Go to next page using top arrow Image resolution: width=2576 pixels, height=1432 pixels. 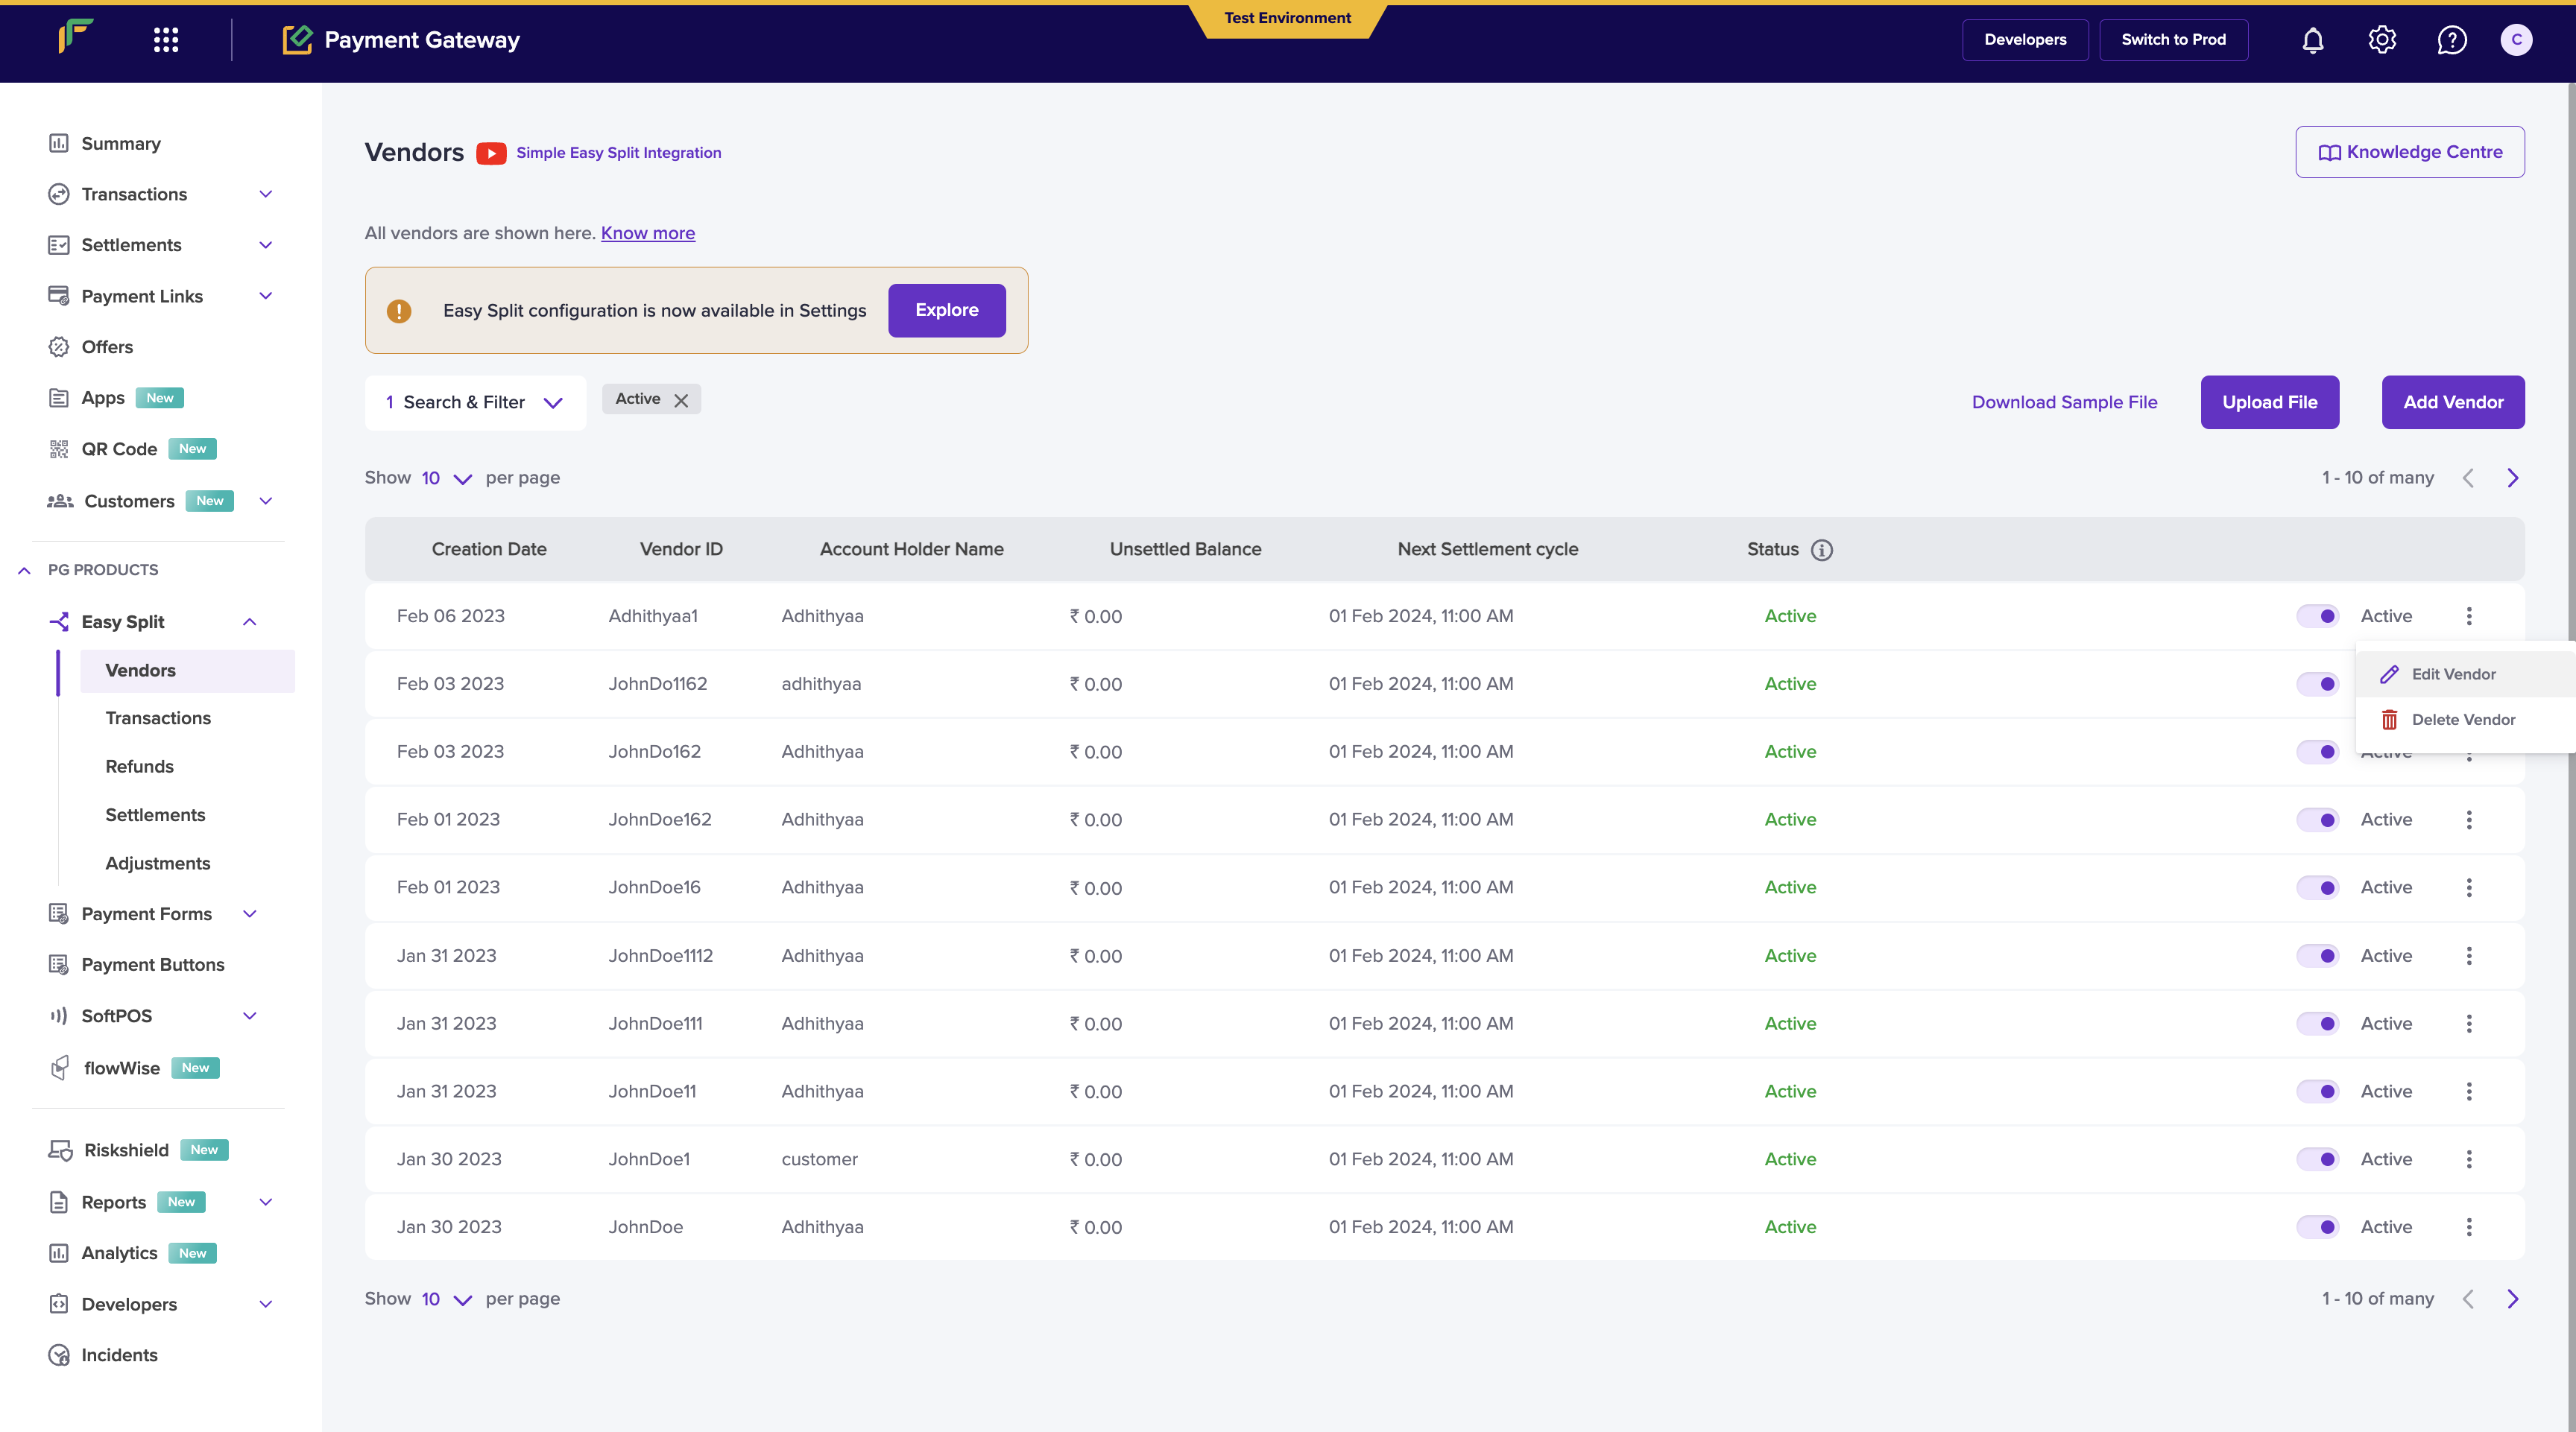(x=2512, y=478)
